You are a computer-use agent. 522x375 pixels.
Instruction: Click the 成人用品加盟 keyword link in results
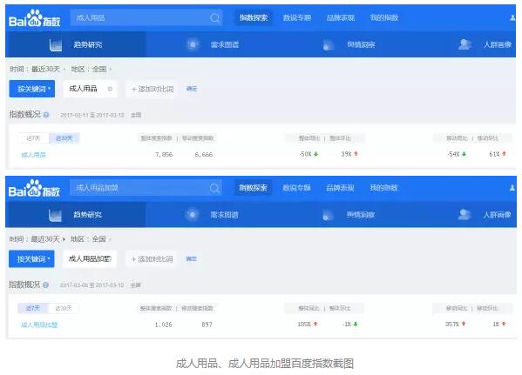click(39, 325)
